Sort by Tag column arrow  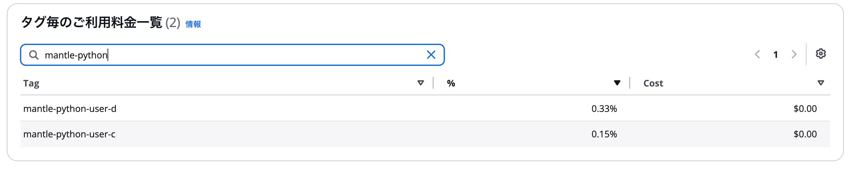(420, 83)
